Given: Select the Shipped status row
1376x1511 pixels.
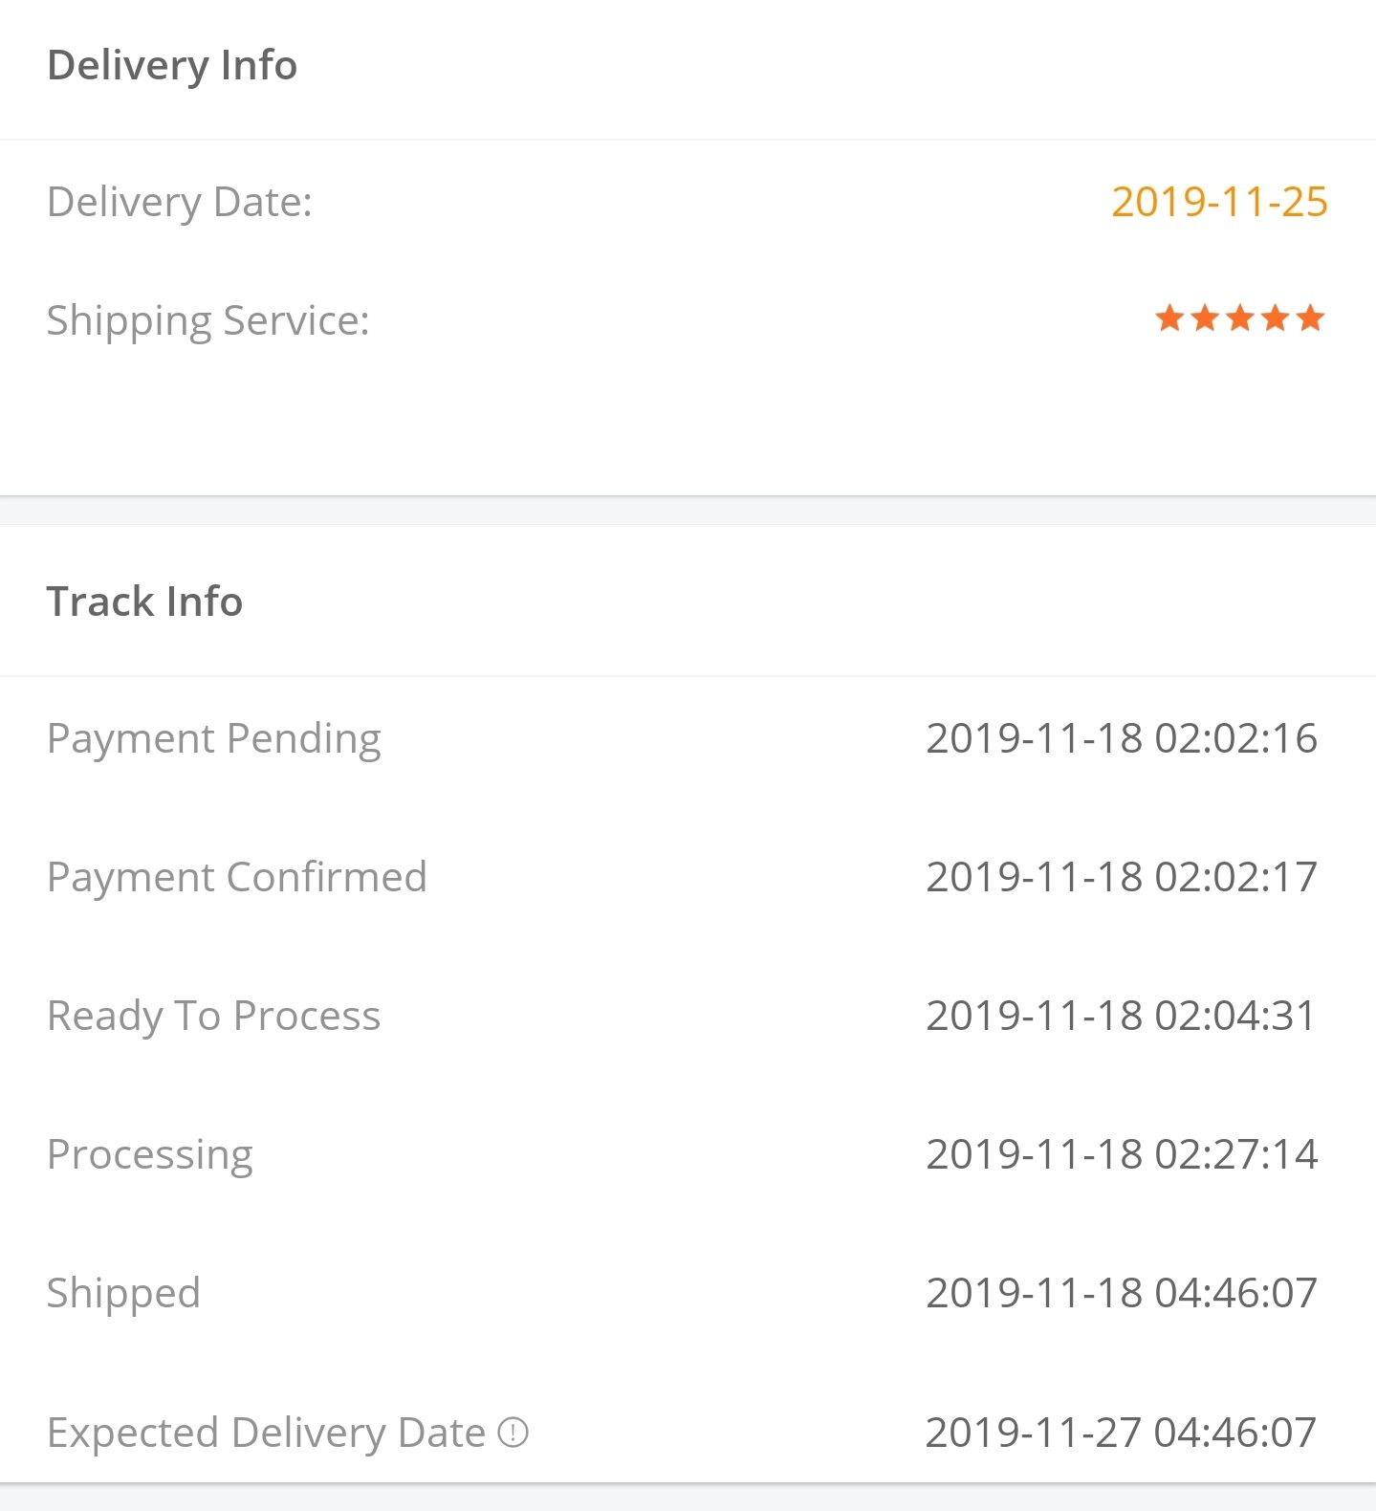Looking at the screenshot, I should coord(688,1293).
